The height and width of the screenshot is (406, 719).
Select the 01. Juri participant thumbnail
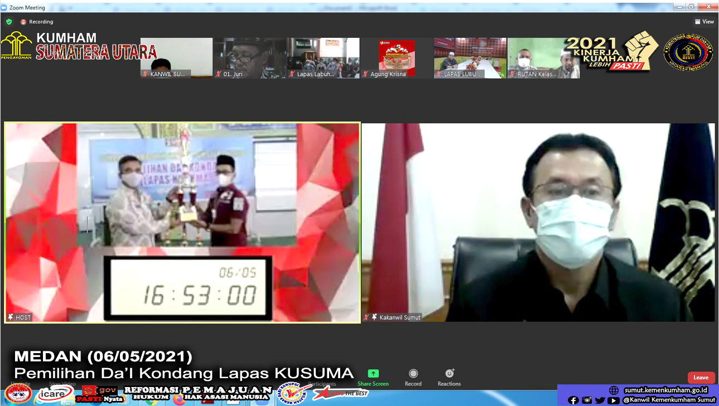[x=249, y=57]
